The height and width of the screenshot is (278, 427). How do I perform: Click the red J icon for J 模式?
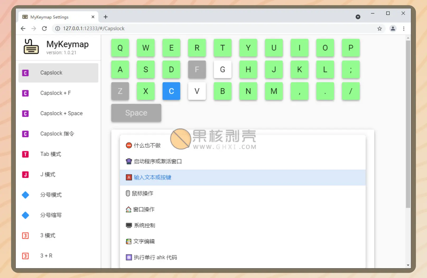tap(25, 175)
